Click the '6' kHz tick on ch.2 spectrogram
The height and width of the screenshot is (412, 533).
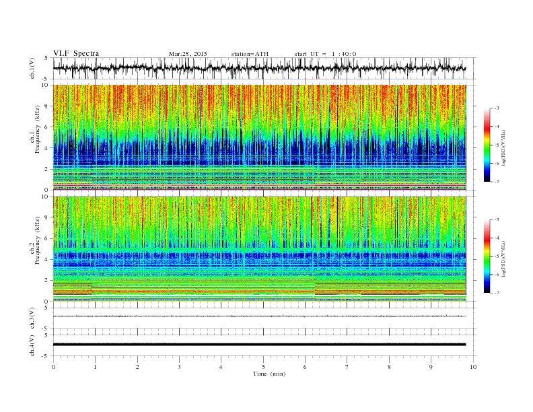coord(47,238)
